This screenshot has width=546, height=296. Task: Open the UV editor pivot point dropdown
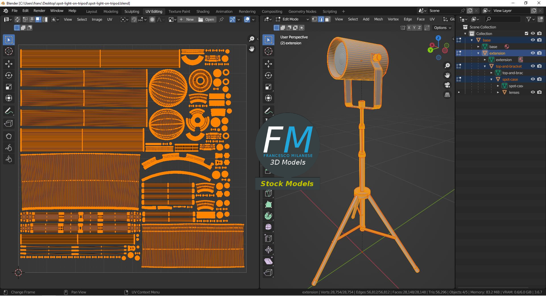tap(124, 19)
